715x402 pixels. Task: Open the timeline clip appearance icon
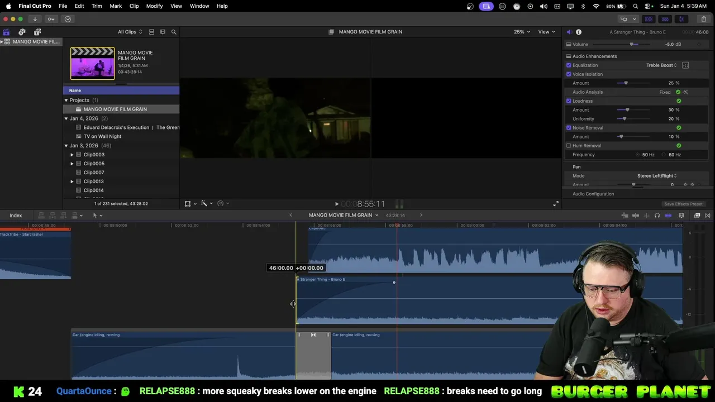pyautogui.click(x=681, y=216)
